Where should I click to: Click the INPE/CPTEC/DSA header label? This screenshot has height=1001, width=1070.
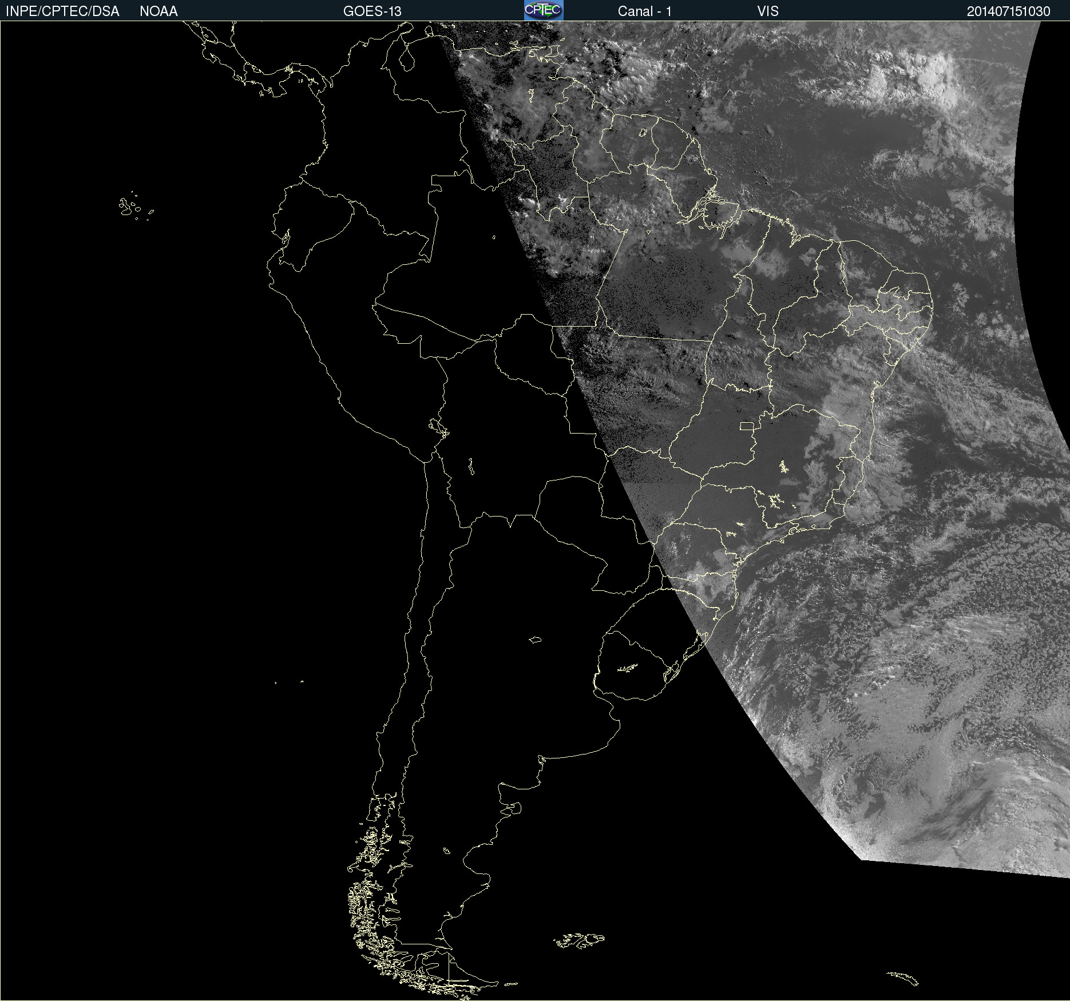click(x=62, y=11)
